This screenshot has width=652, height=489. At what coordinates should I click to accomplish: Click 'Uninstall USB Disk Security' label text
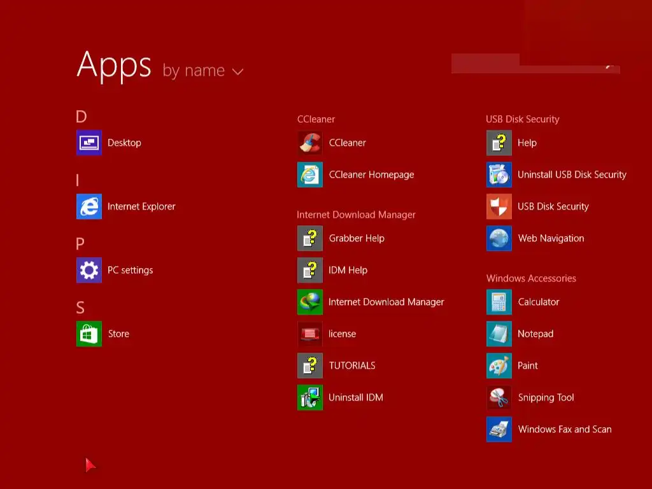(x=572, y=174)
